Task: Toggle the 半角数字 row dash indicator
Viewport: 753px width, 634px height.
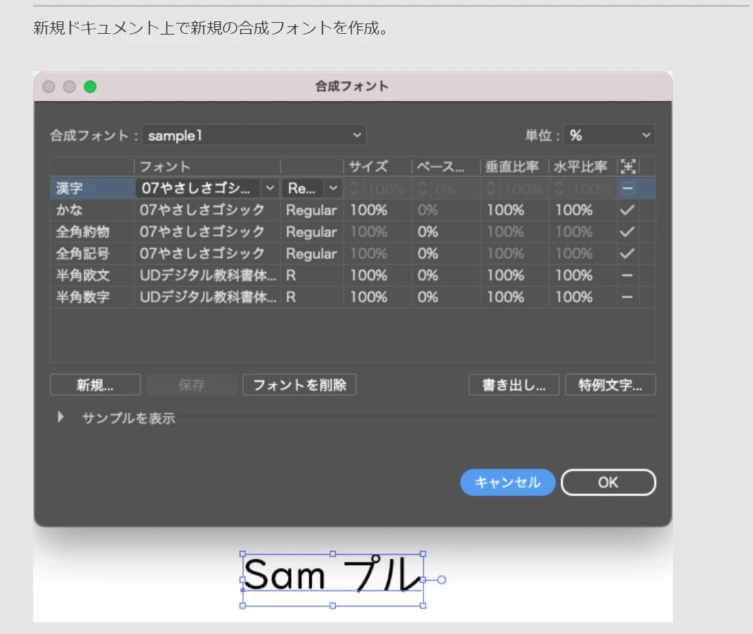Action: 627,297
